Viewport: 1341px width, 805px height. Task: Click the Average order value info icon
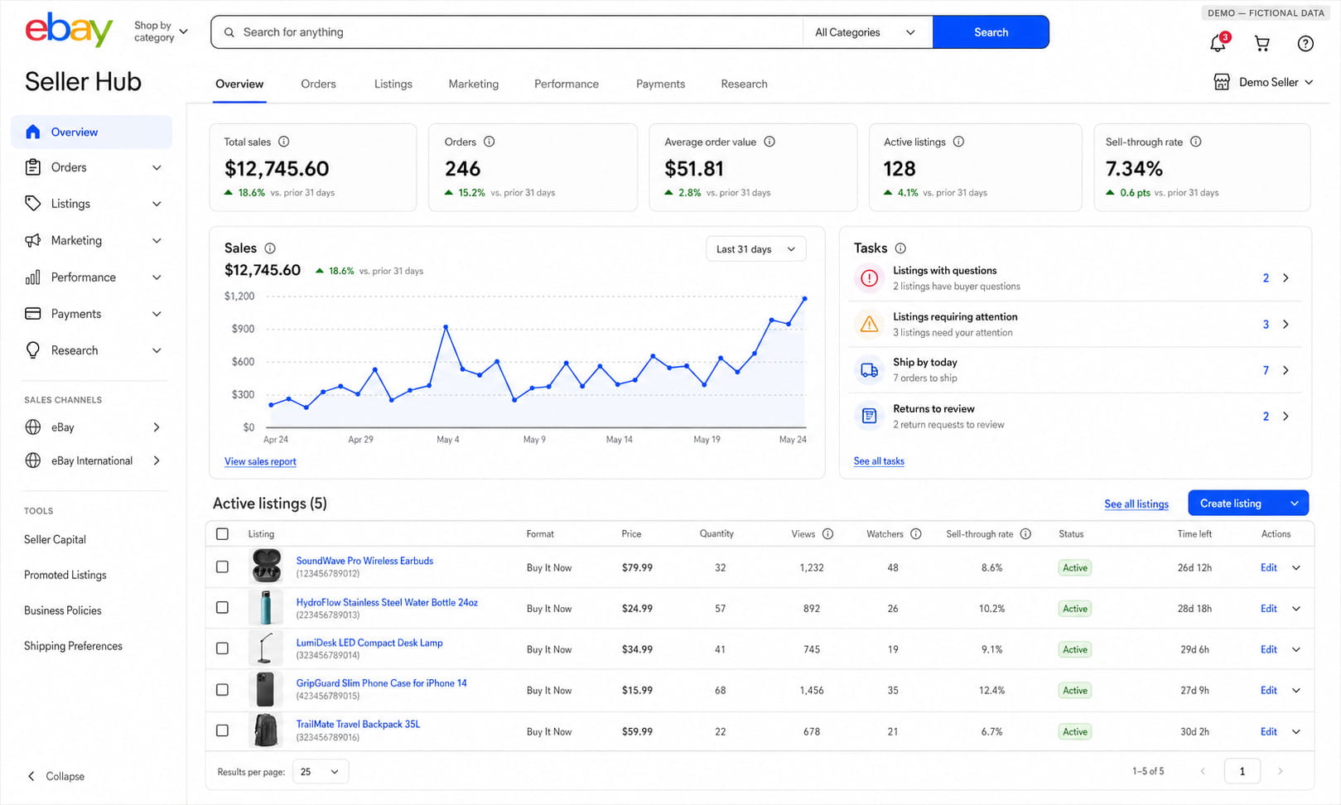pos(769,142)
